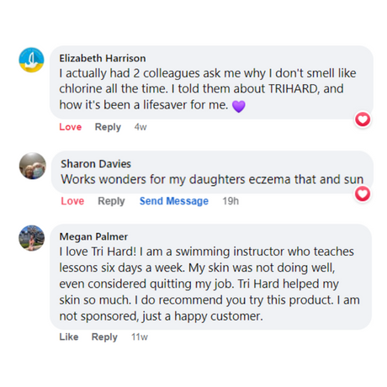Image resolution: width=387 pixels, height=387 pixels.
Task: Open Megan Palmer's name link
Action: [x=93, y=236]
